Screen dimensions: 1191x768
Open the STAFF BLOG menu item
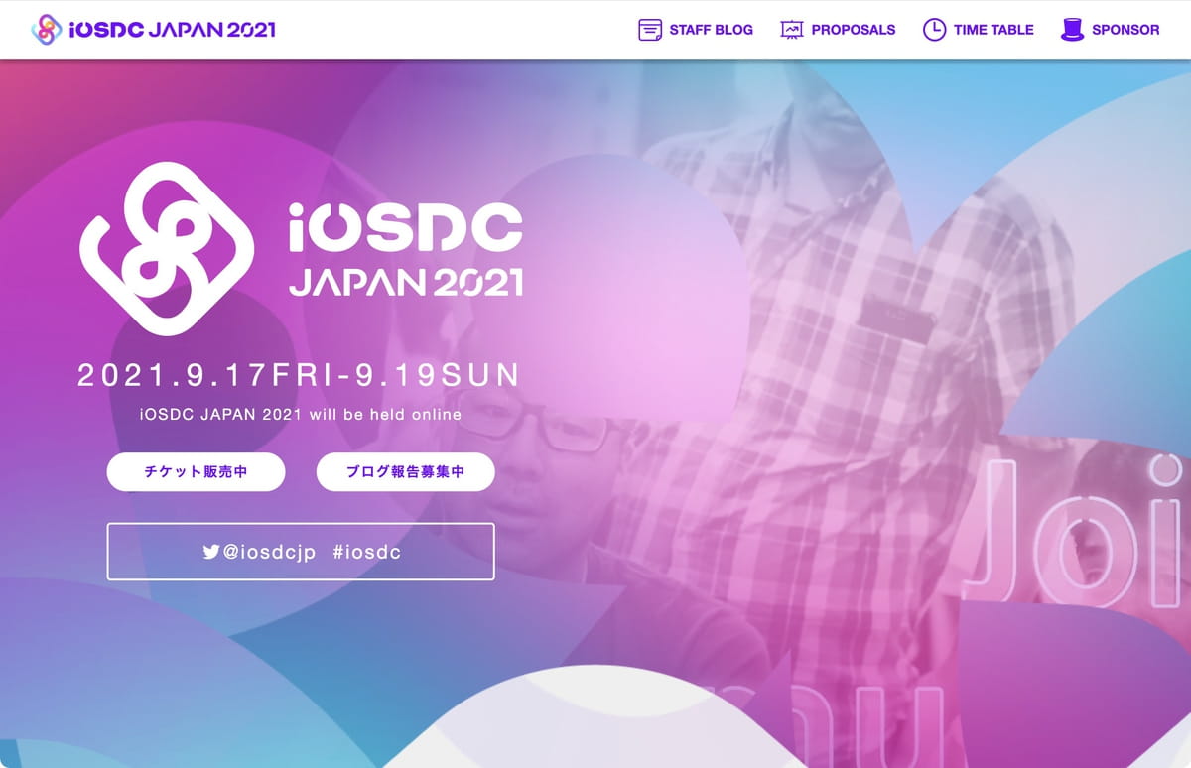click(711, 30)
